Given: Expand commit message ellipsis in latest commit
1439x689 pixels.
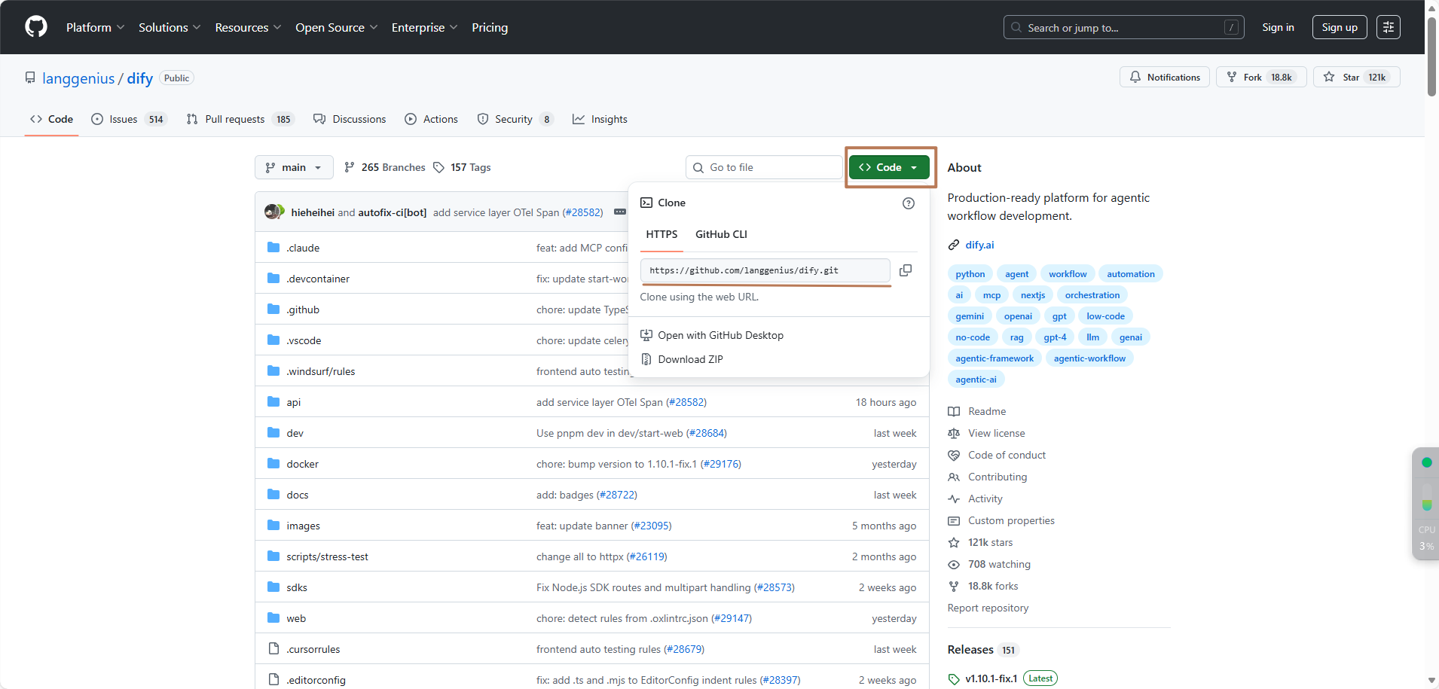Looking at the screenshot, I should click(x=620, y=212).
